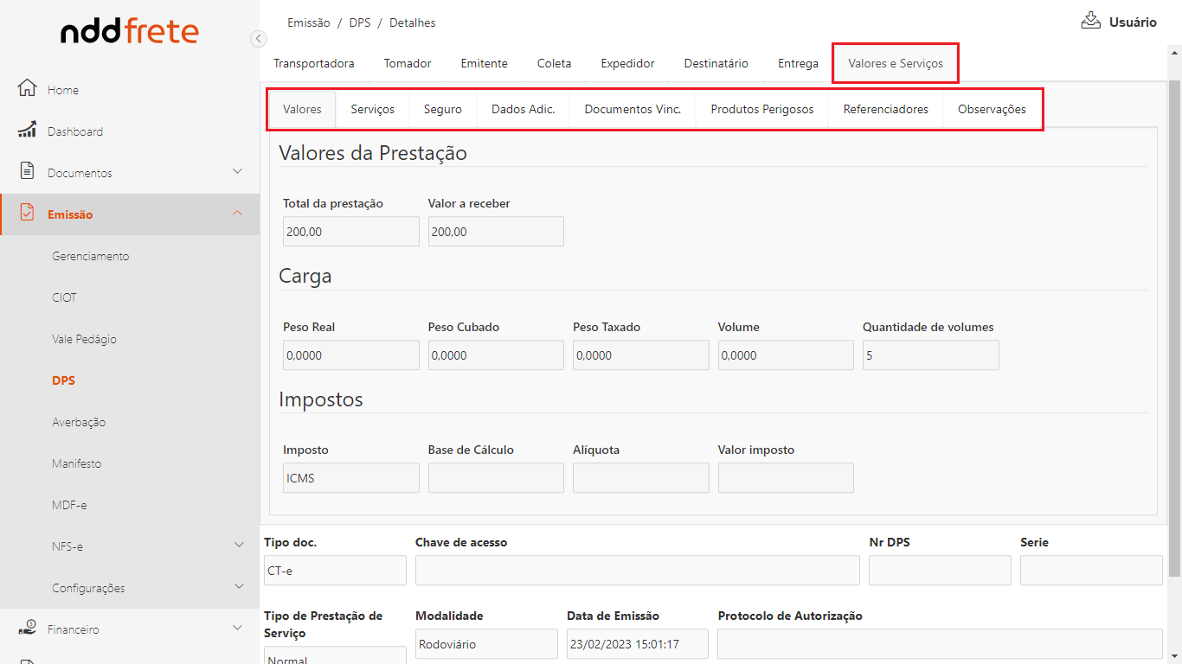Switch to the Serviços sub-tab
The width and height of the screenshot is (1182, 664).
pyautogui.click(x=372, y=110)
